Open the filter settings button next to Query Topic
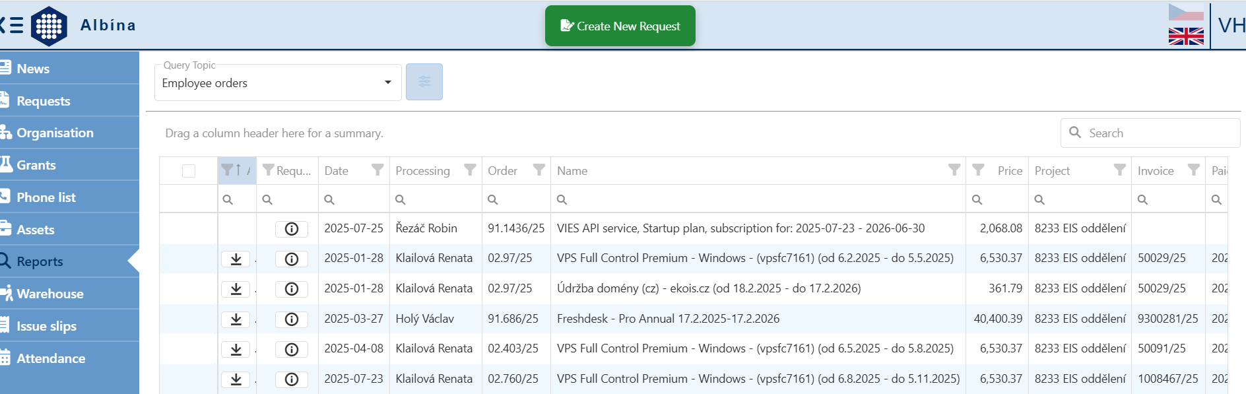This screenshot has height=394, width=1246. click(x=424, y=82)
